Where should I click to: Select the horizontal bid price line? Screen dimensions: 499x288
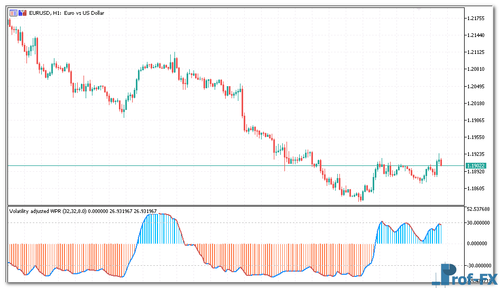(211, 166)
